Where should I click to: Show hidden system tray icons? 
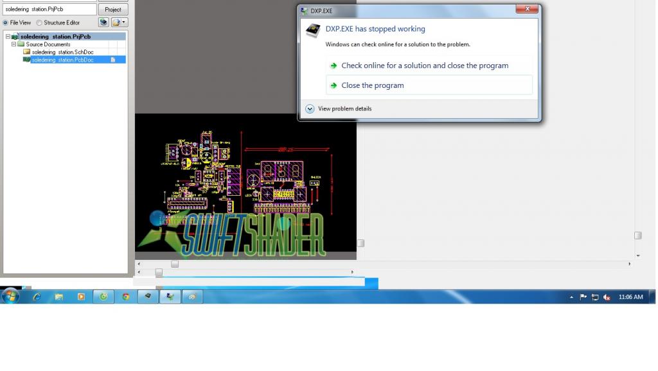[x=571, y=297]
